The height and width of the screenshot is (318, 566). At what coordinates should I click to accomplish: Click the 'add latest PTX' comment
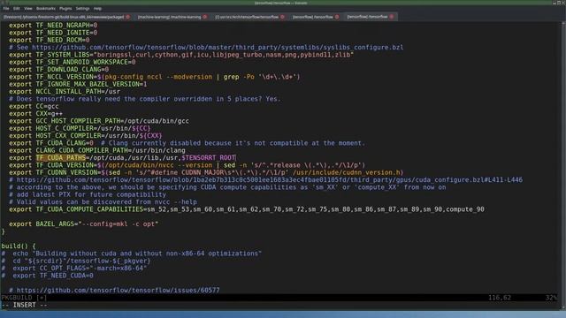click(x=88, y=194)
